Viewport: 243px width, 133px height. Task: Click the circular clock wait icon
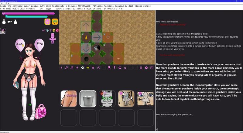[x=98, y=68]
